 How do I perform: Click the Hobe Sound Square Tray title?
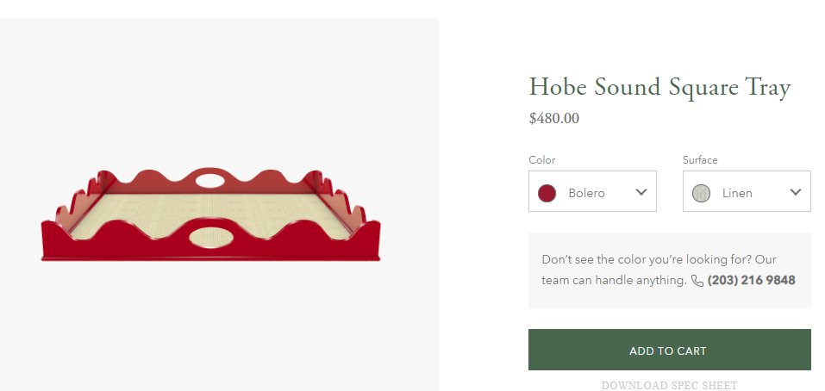(659, 87)
